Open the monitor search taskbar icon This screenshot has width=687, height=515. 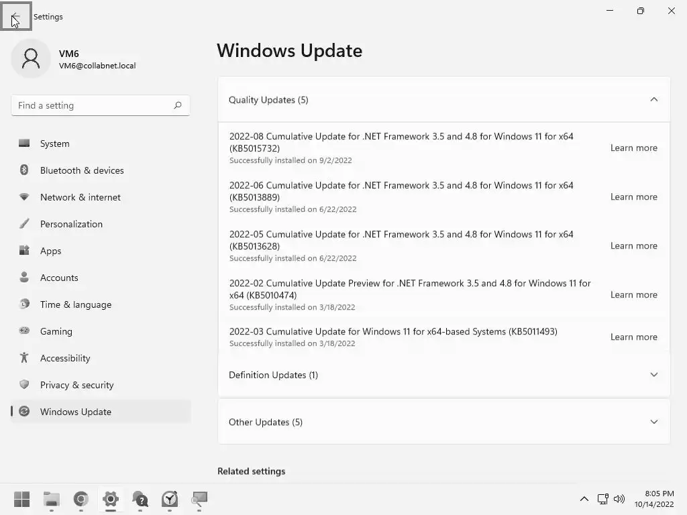(x=199, y=499)
